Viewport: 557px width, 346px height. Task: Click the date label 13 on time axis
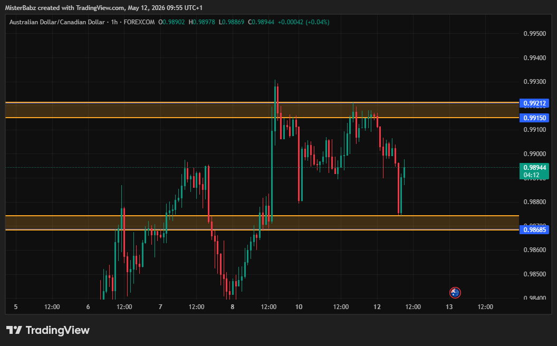coord(449,306)
